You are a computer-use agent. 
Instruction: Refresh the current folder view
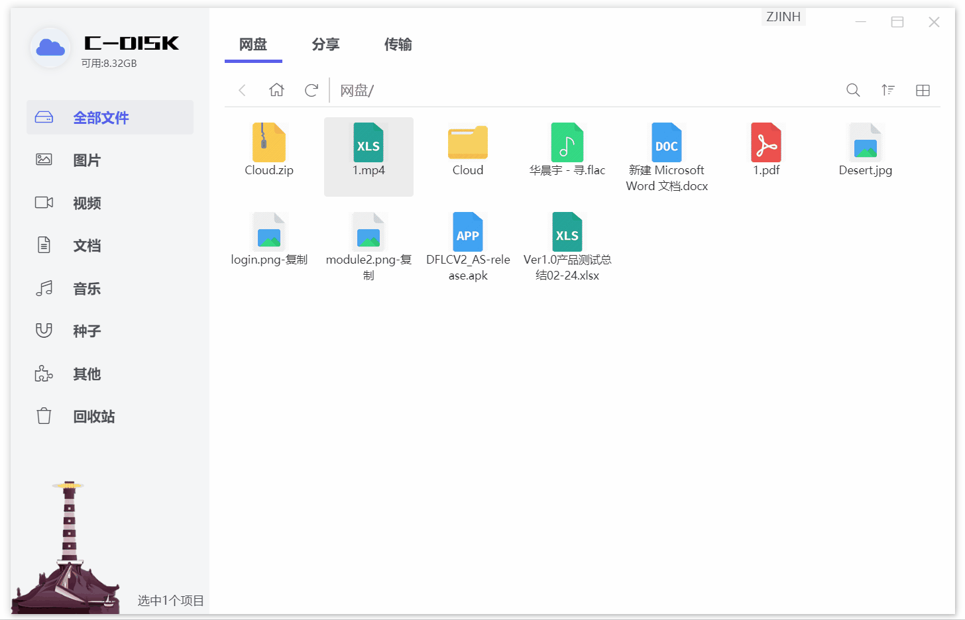(x=311, y=90)
